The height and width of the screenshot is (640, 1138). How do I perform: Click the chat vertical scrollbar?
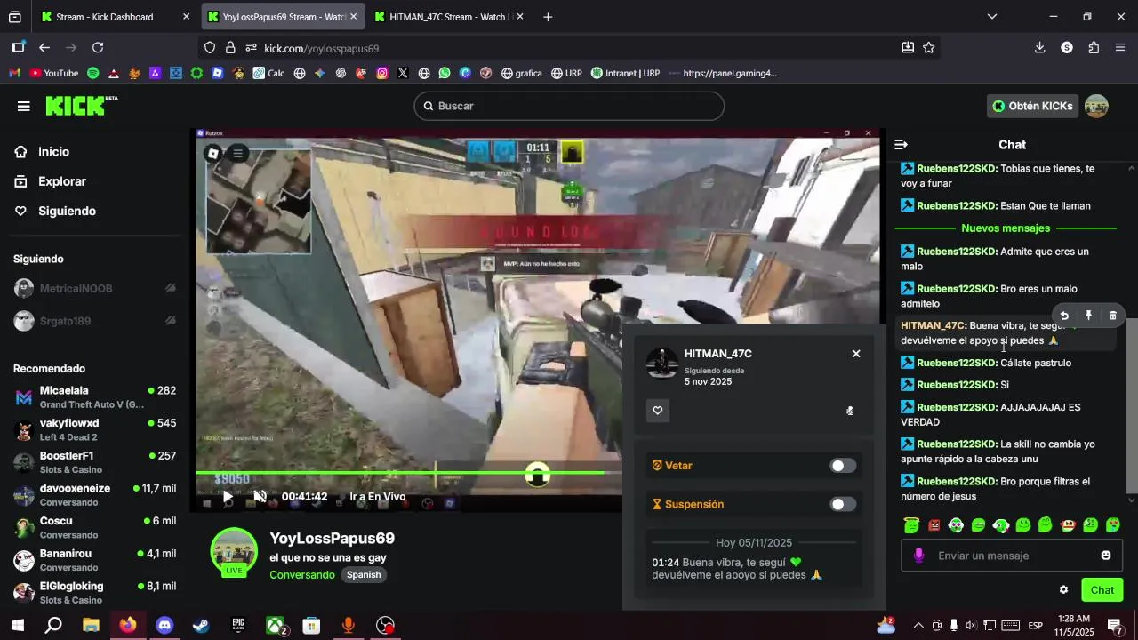[x=1132, y=404]
